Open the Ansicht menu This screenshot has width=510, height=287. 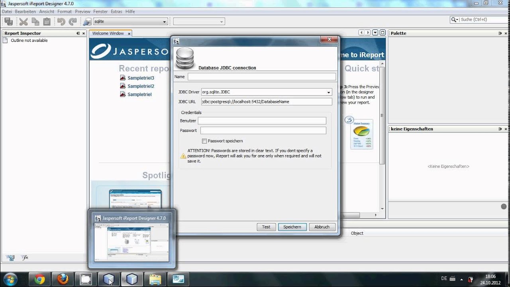coord(47,12)
